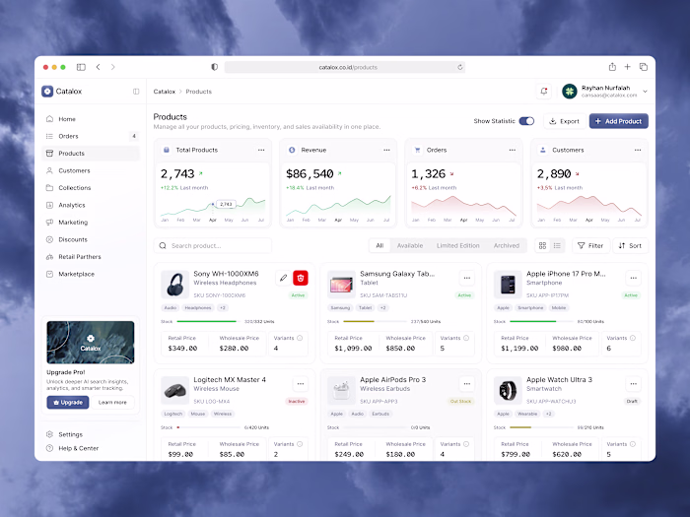Screen dimensions: 690x517
Task: Open Discounts in the sidebar
Action: pos(91,239)
